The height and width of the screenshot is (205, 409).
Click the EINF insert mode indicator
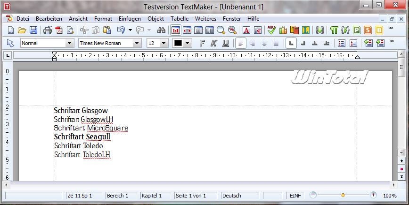click(x=295, y=196)
